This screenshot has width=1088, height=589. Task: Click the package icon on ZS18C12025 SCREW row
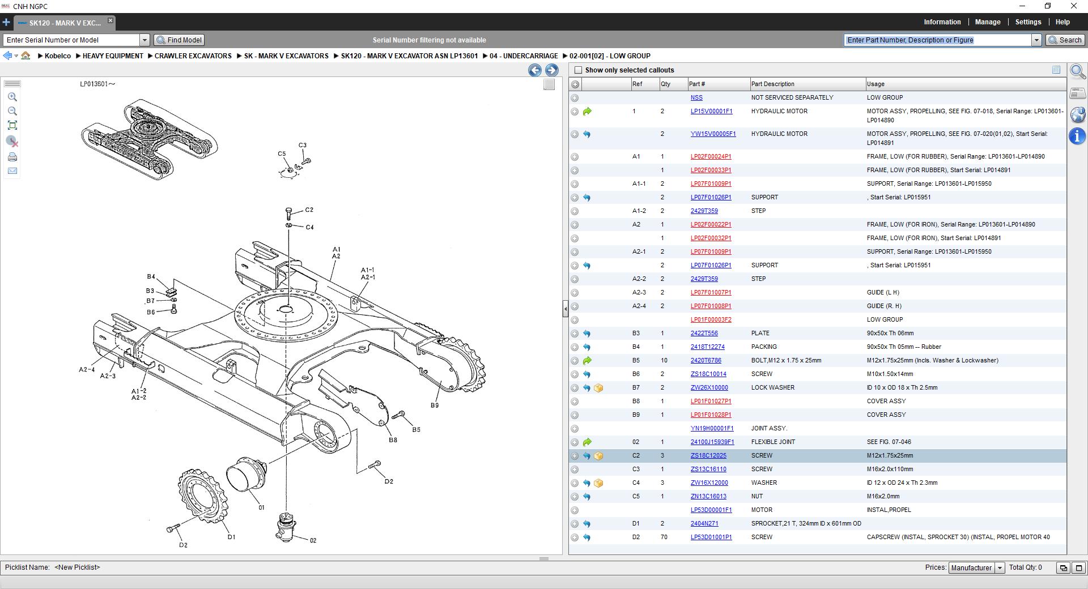coord(598,456)
